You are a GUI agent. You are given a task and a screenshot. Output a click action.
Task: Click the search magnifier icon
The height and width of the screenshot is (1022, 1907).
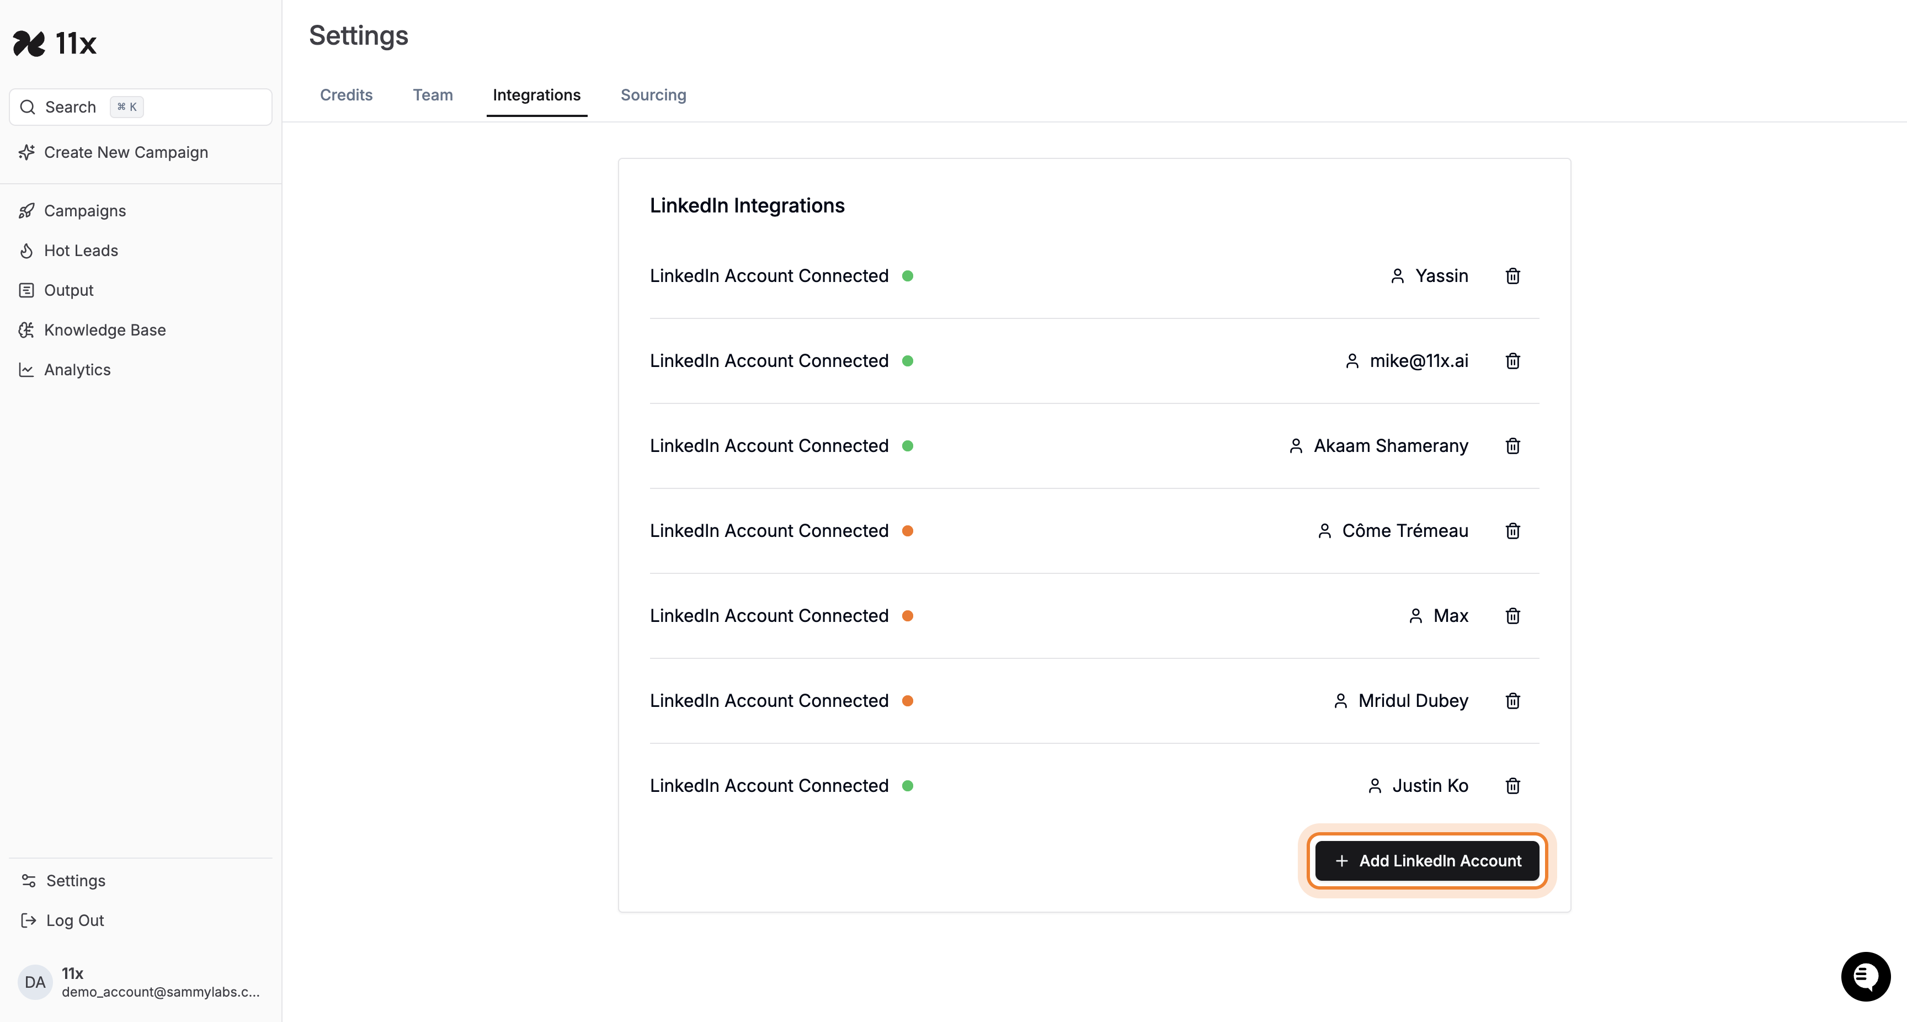click(x=28, y=108)
